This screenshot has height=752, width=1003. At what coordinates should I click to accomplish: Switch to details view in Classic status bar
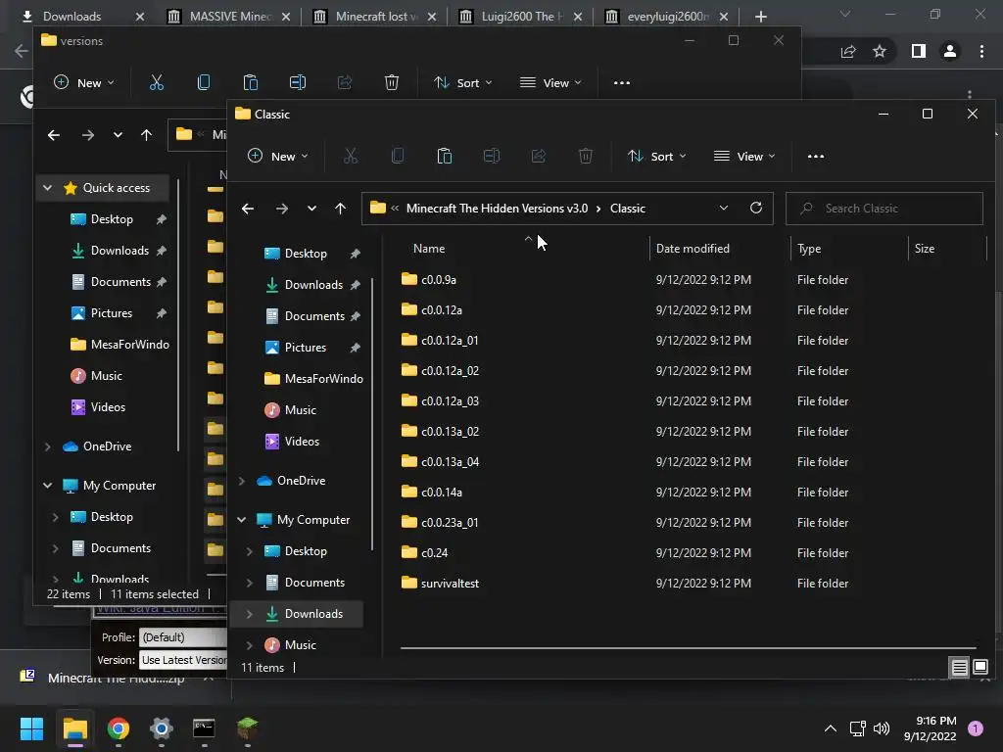(960, 668)
